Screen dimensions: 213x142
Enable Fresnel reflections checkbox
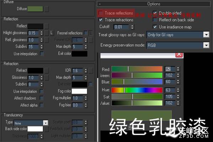86,33
